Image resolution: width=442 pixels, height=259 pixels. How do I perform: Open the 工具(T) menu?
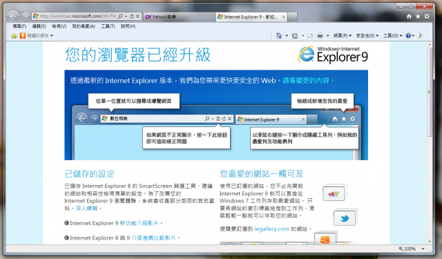108,26
